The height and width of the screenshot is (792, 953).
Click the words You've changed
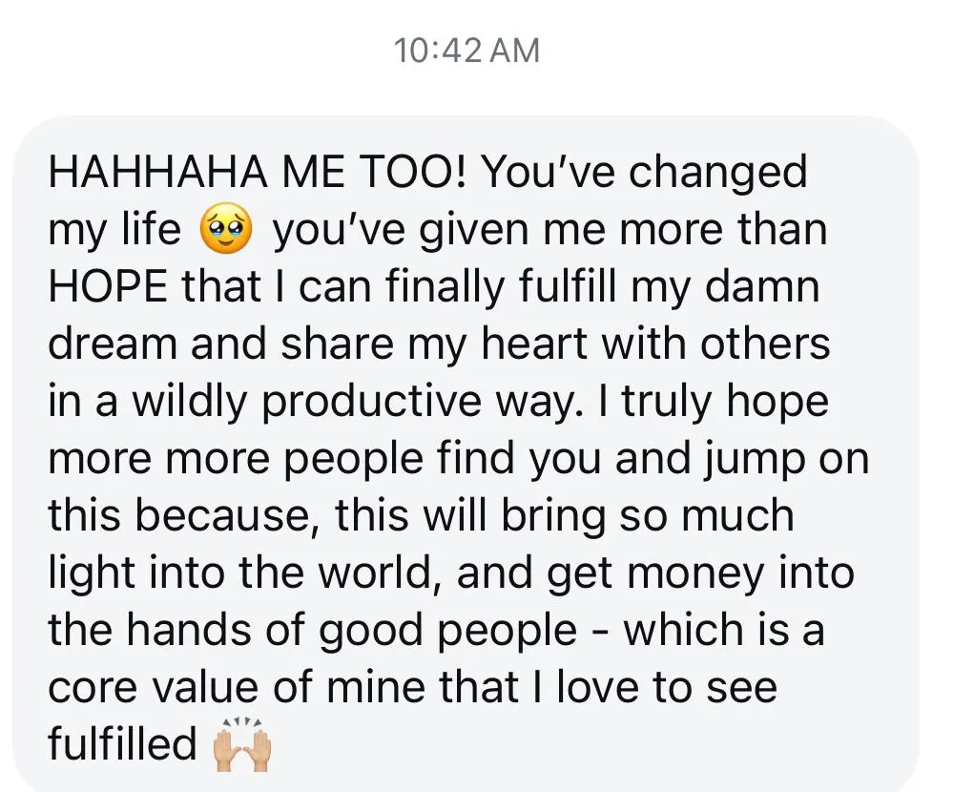(x=644, y=174)
